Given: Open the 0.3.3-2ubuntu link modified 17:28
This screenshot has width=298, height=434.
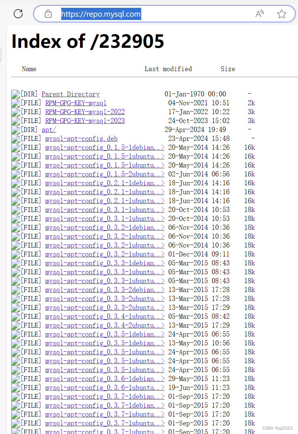Looking at the screenshot, I should (x=105, y=299).
